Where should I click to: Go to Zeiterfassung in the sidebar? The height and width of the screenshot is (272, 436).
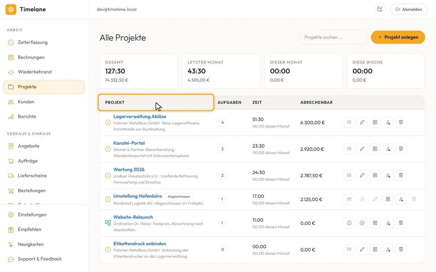[44, 43]
